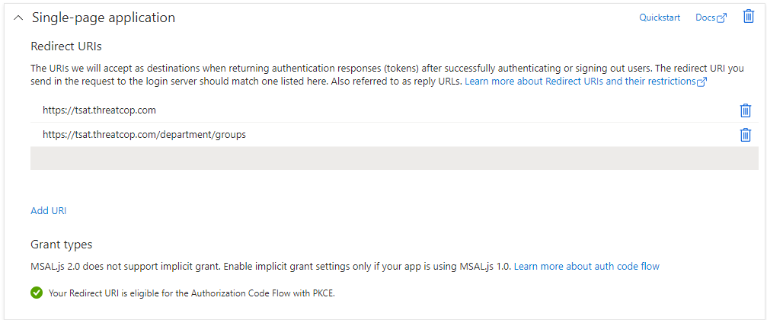
Task: Click external-link icon next to Docs
Action: coord(722,18)
